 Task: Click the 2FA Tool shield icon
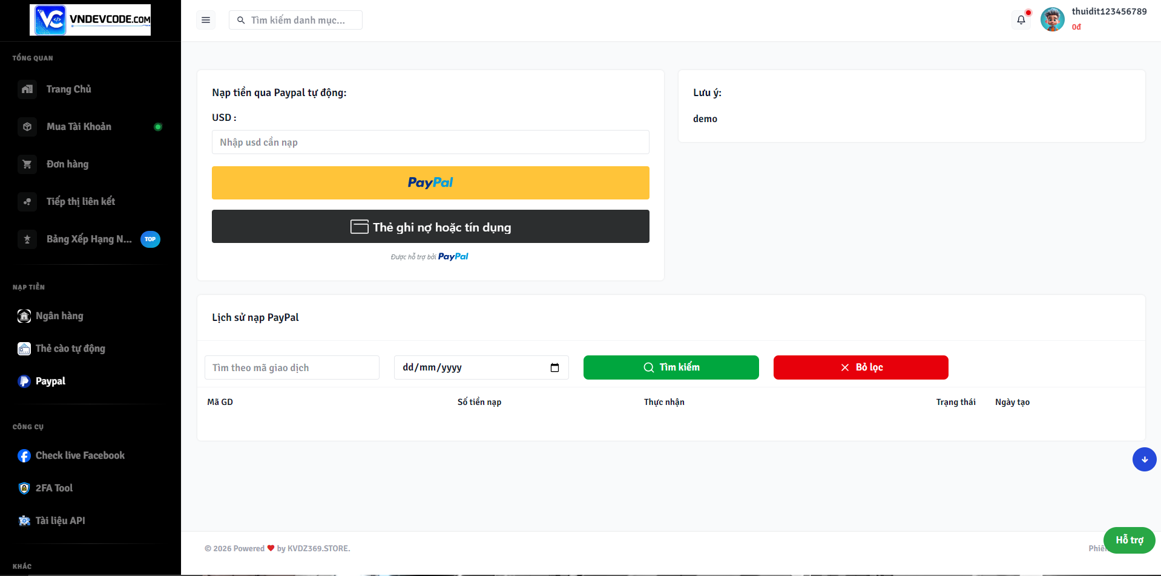pos(24,488)
